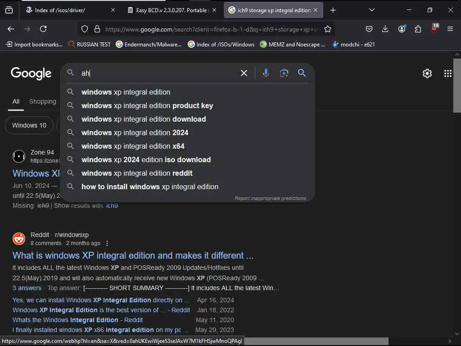The image size is (461, 346).
Task: Click the extension icon with 18 badge
Action: (434, 28)
